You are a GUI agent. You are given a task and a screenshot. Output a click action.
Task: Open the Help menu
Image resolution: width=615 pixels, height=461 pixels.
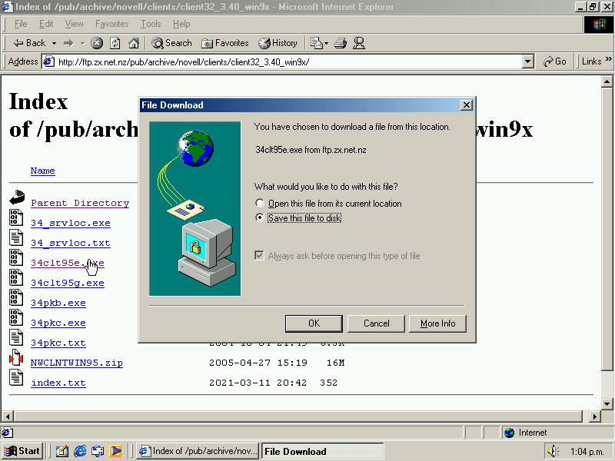point(181,24)
